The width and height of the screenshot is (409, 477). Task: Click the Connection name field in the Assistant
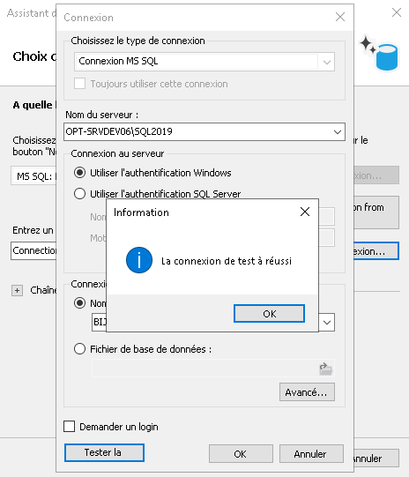coord(33,250)
